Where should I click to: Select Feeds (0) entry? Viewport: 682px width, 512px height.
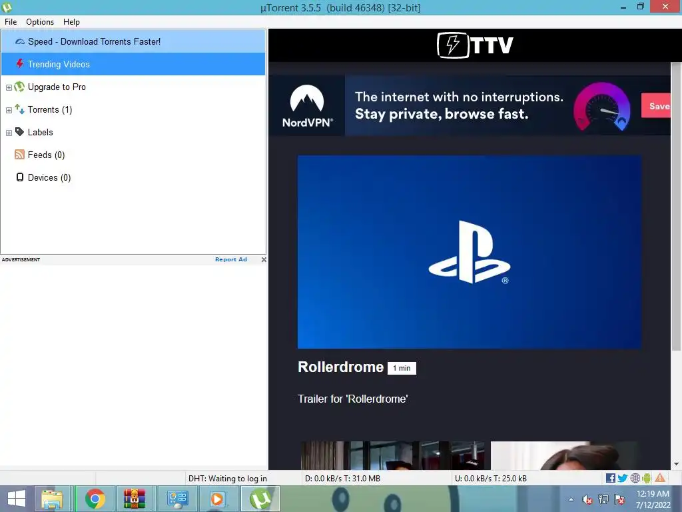46,155
